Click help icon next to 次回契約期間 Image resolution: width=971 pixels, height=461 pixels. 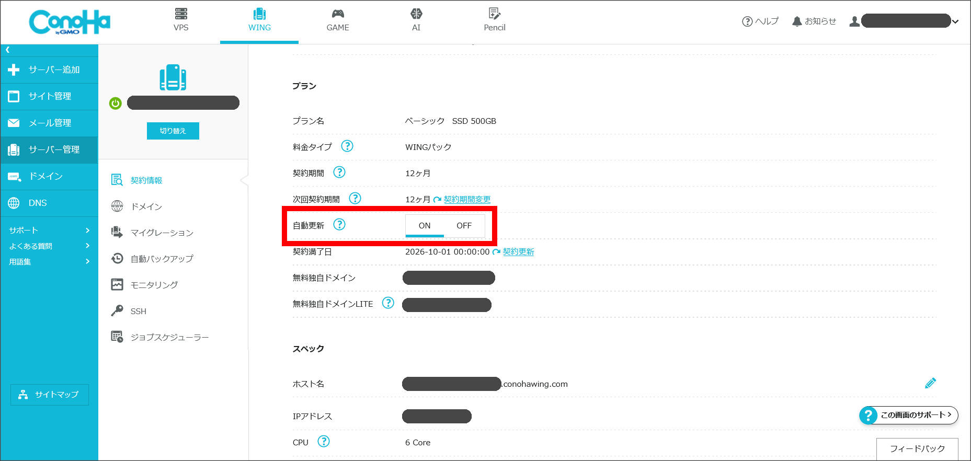click(355, 198)
